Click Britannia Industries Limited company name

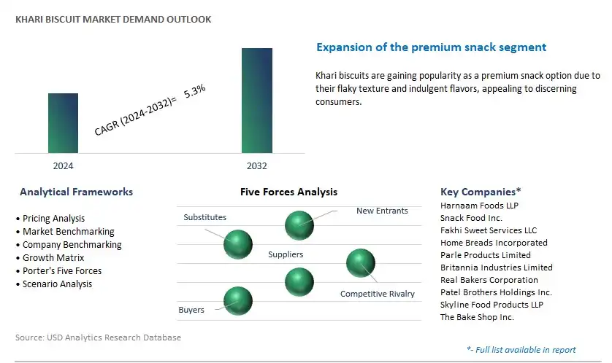click(497, 268)
